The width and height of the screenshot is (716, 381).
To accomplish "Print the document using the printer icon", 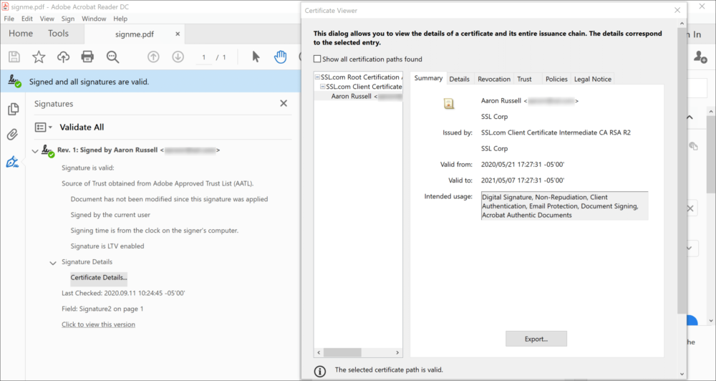I will pyautogui.click(x=87, y=57).
